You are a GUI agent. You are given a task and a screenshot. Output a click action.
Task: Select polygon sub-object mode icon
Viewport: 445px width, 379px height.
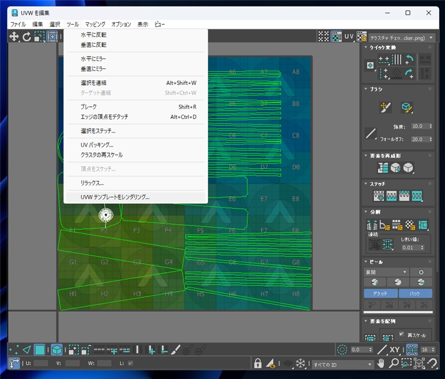pos(39,350)
